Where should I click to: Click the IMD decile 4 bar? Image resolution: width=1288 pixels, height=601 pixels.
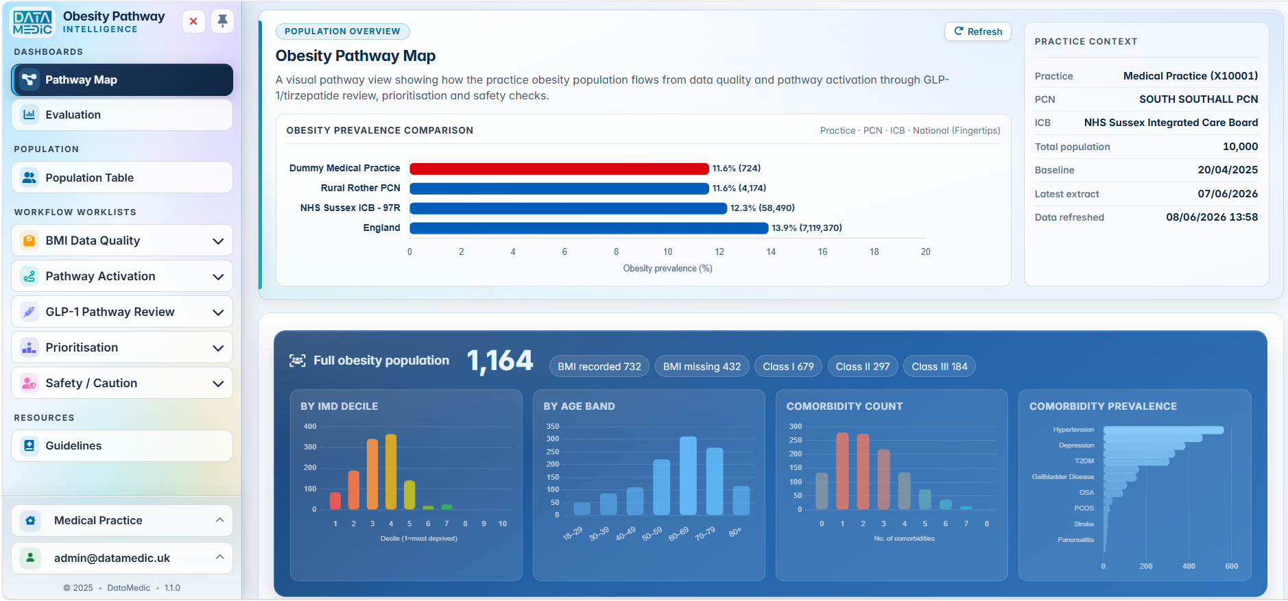391,471
